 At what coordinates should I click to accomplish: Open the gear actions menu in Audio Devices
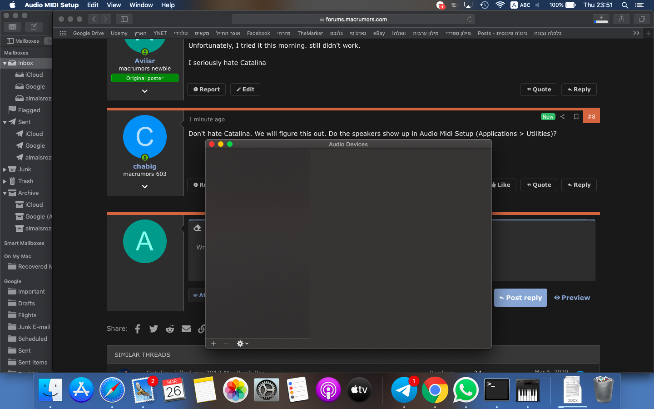pos(243,344)
